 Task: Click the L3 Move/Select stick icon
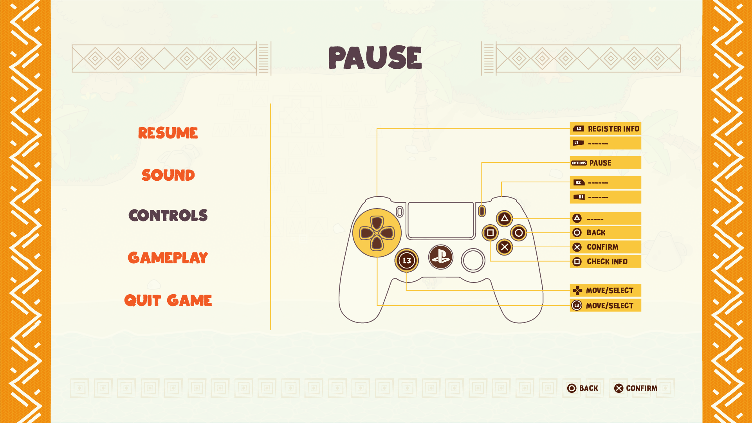575,305
